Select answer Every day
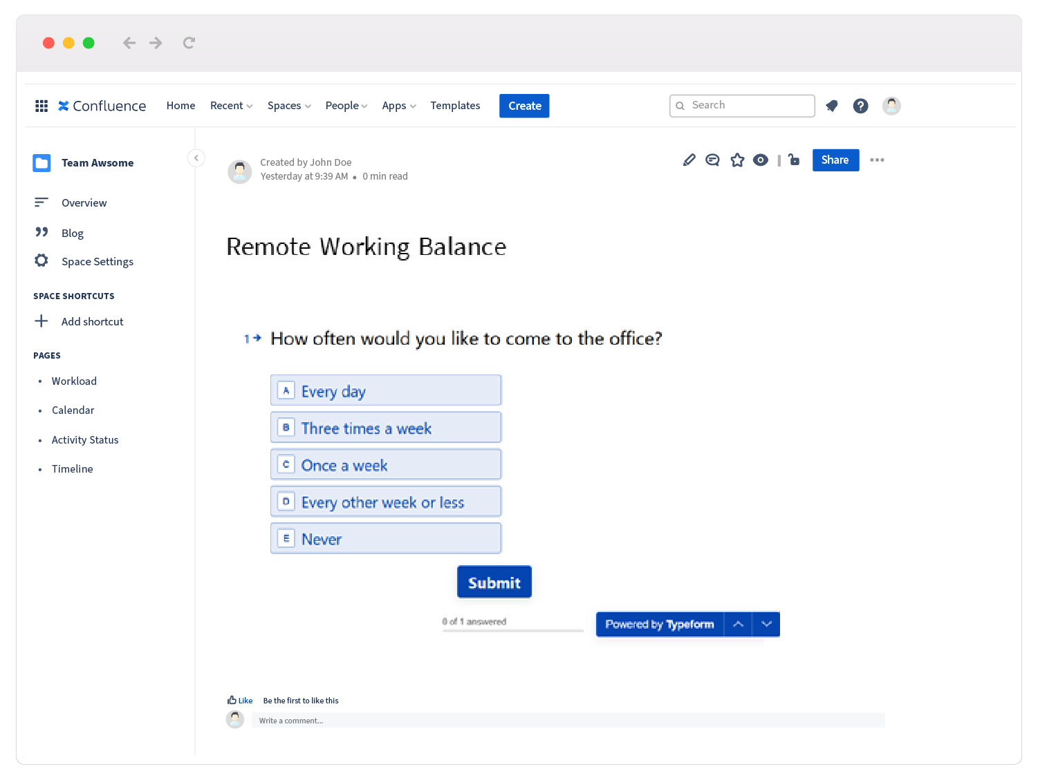 tap(386, 390)
